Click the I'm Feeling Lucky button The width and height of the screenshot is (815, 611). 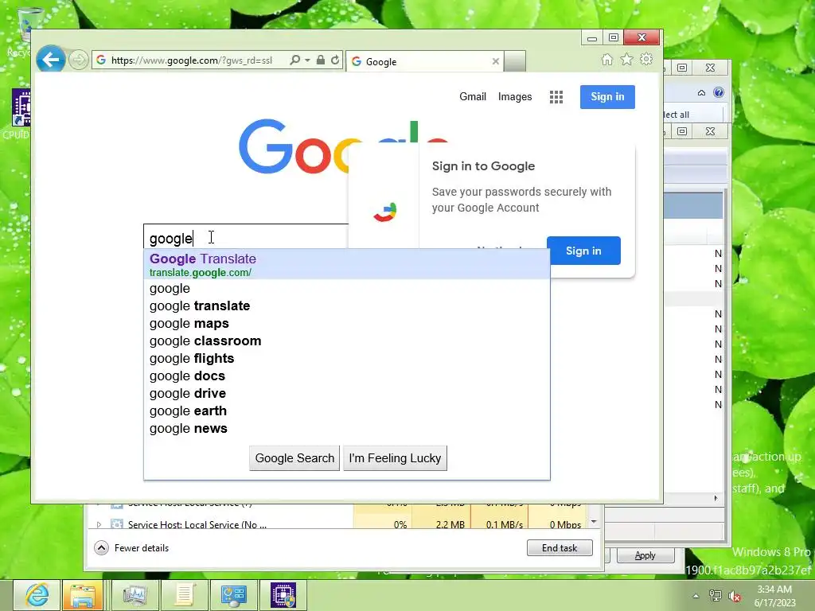click(x=395, y=458)
